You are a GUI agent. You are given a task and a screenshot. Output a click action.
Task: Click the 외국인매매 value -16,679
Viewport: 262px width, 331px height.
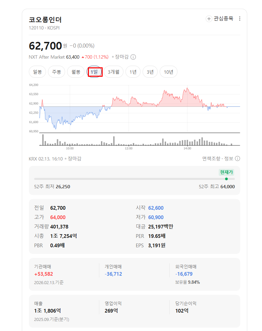pyautogui.click(x=184, y=274)
